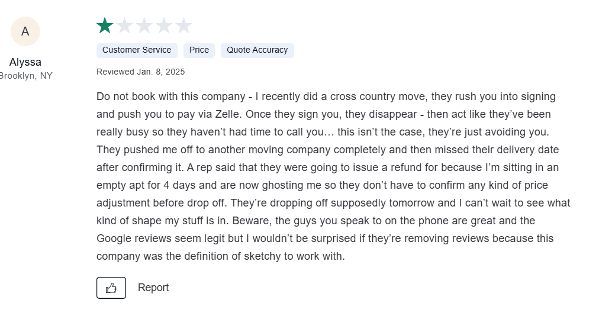Screen dimensions: 599x313
Task: Open reviewer name Alyssa
Action: coord(25,62)
